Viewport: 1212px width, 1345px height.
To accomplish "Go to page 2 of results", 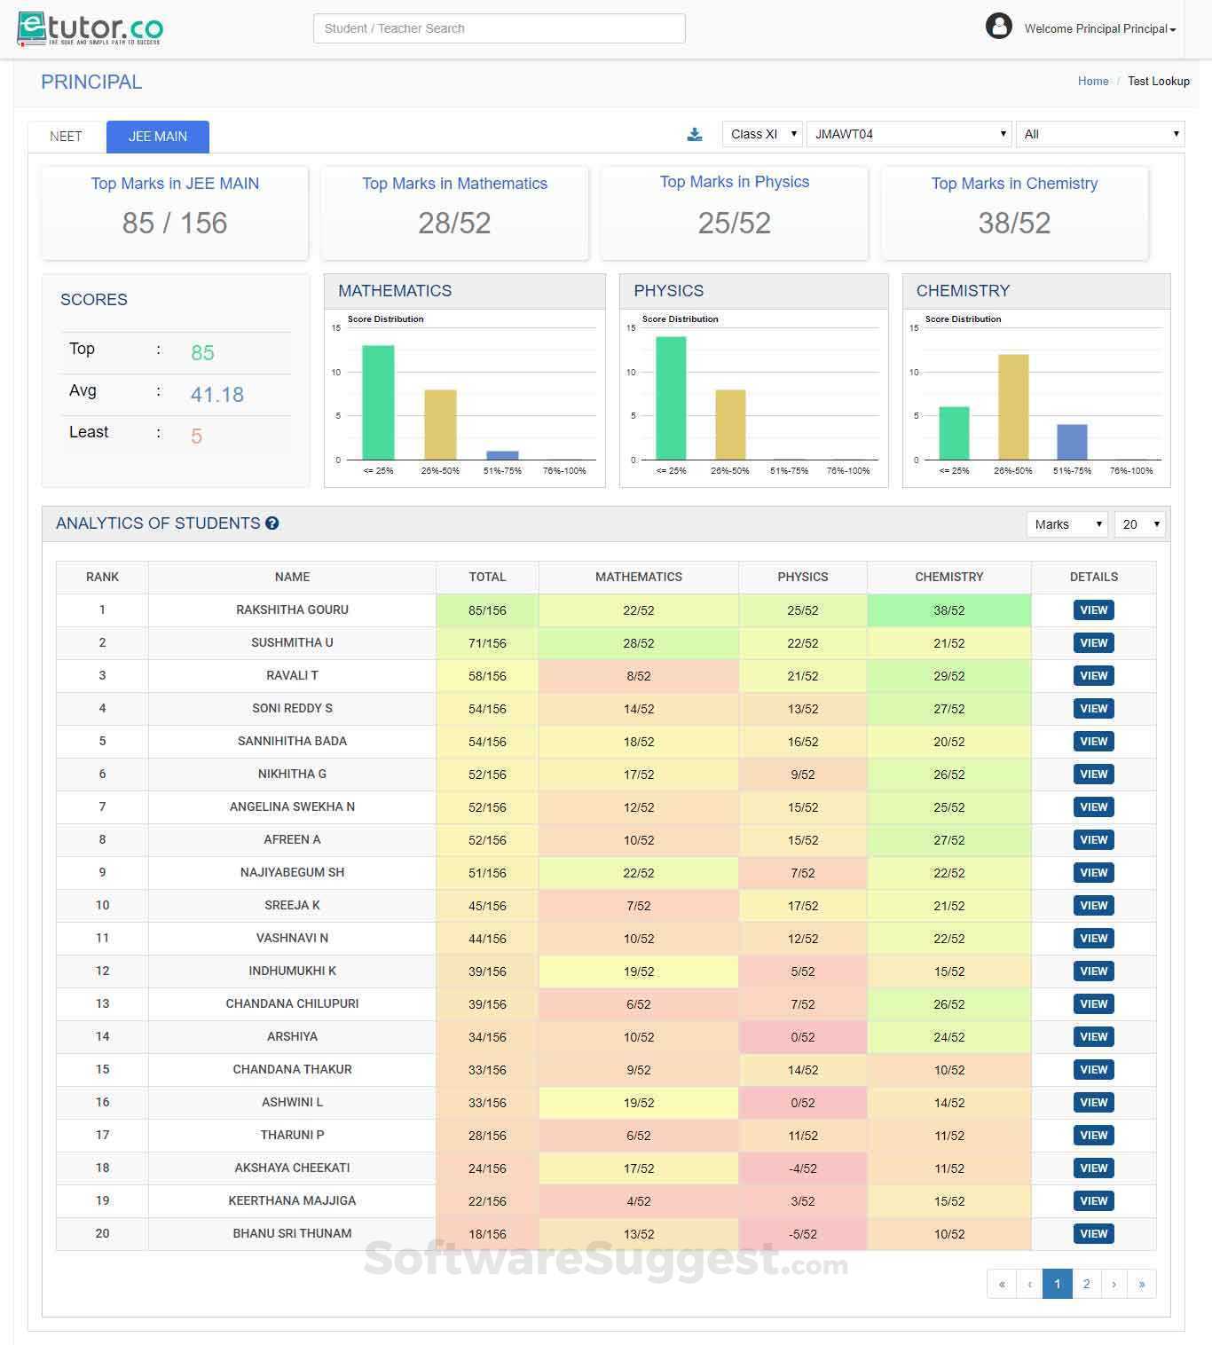I will [x=1086, y=1284].
